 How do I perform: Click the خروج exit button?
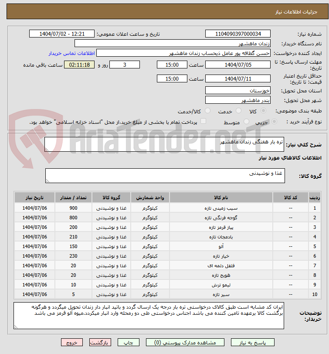point(72,343)
